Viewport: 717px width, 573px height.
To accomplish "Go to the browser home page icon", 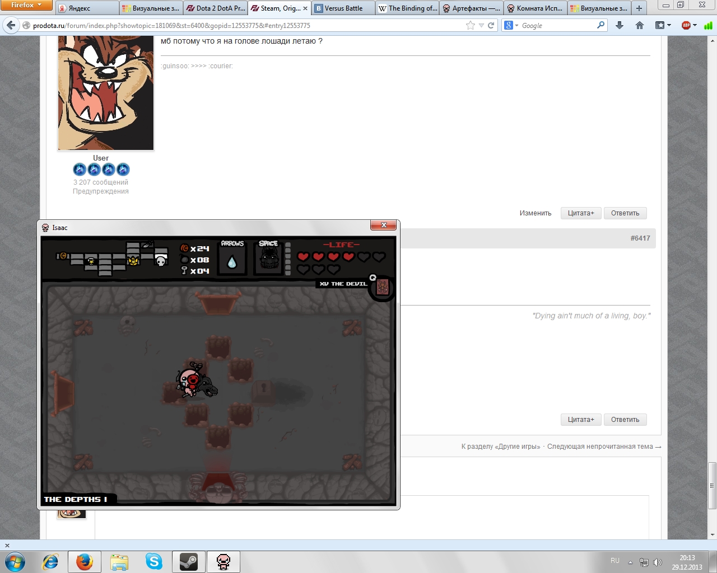I will (640, 25).
